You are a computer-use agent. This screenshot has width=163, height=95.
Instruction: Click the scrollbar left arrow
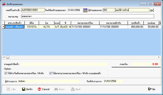tap(4, 57)
